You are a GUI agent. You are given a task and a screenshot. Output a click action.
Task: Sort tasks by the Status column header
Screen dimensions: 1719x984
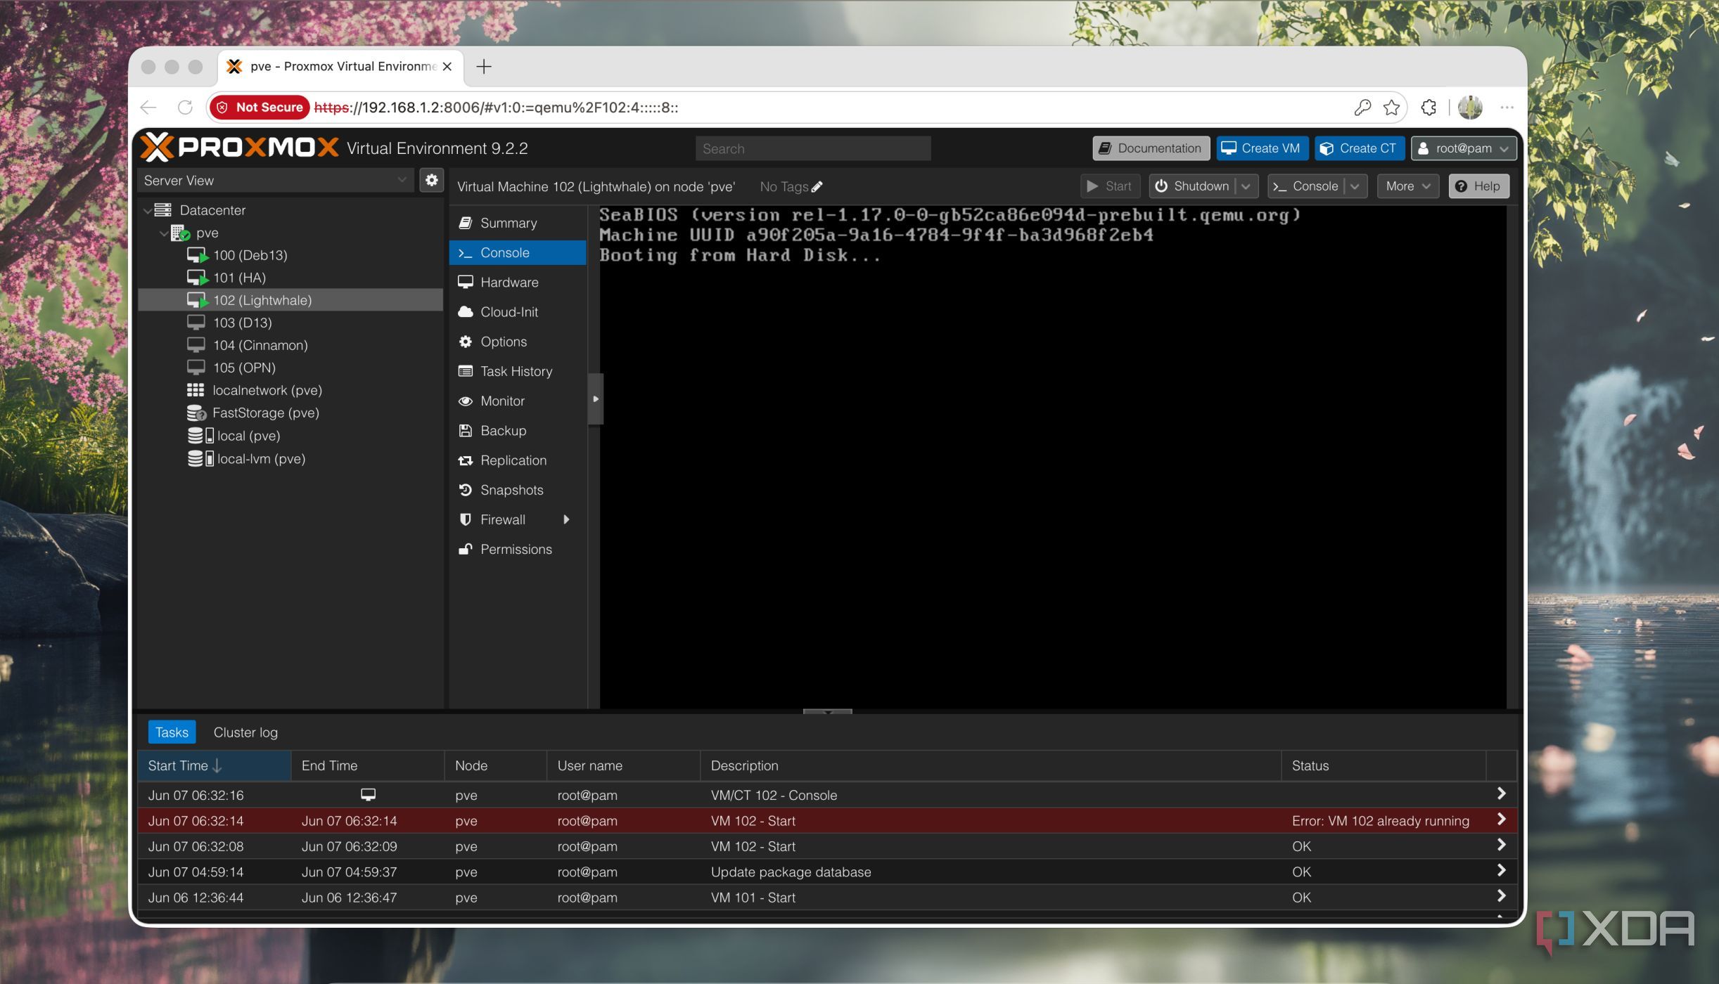pyautogui.click(x=1383, y=765)
